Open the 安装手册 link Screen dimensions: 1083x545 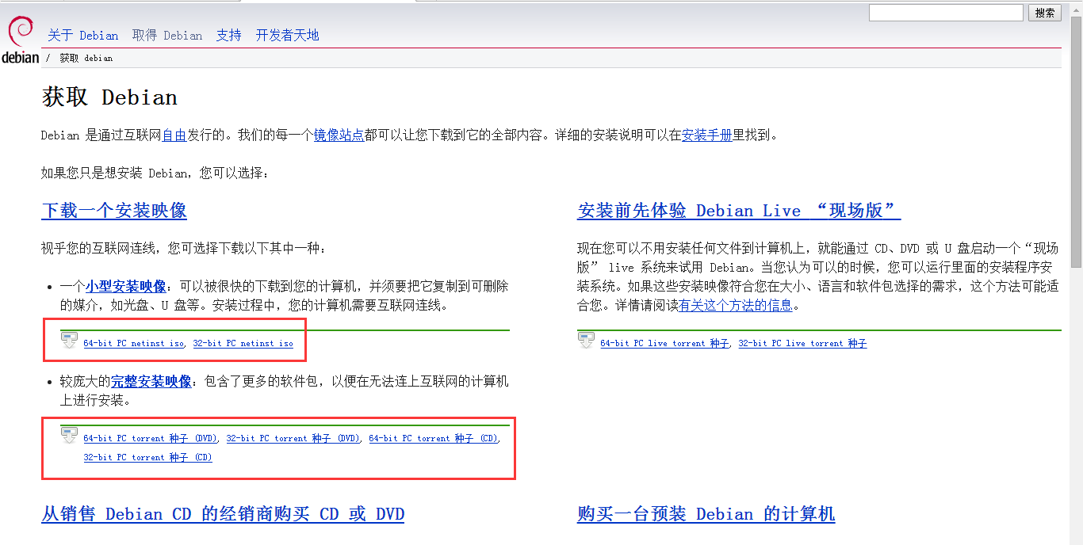click(x=706, y=135)
